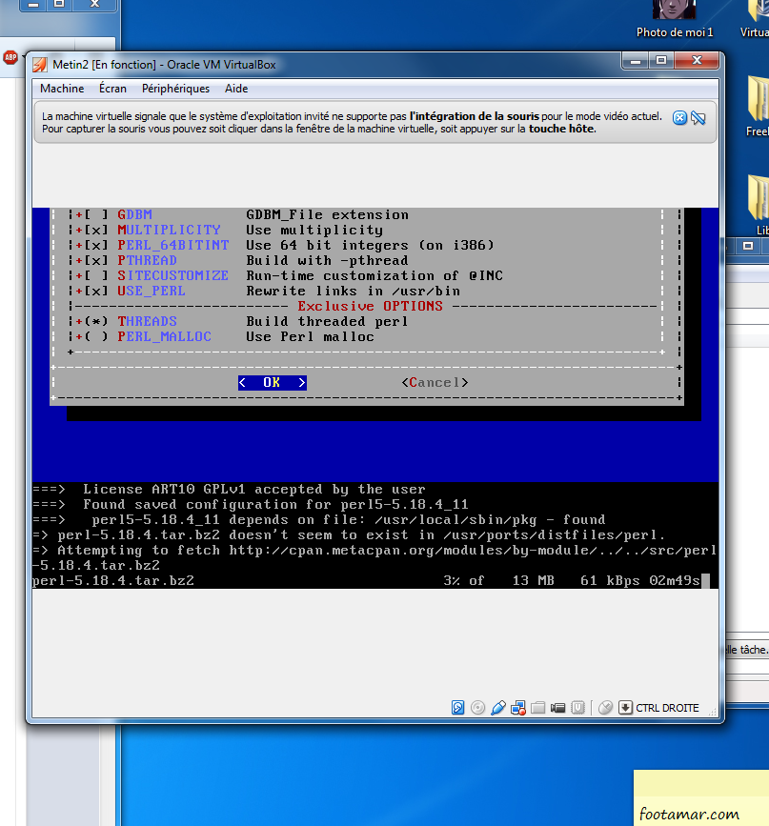
Task: Toggle the USE_PERL option checkbox
Action: pos(96,291)
